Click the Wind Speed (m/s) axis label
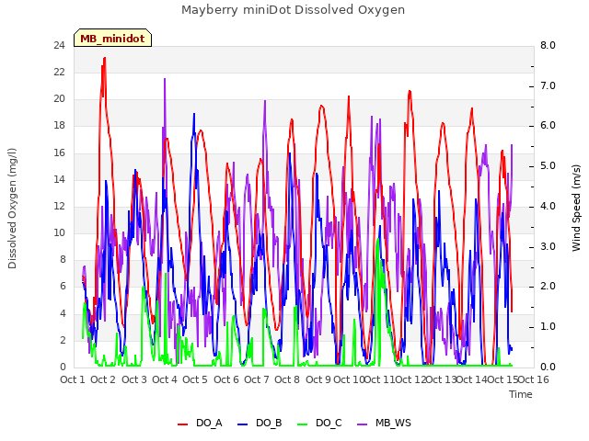 tap(576, 208)
